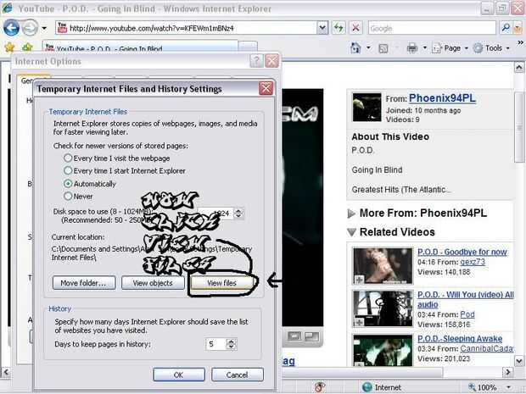The width and height of the screenshot is (526, 394).
Task: Open the CannibalCada user link
Action: coord(487,348)
